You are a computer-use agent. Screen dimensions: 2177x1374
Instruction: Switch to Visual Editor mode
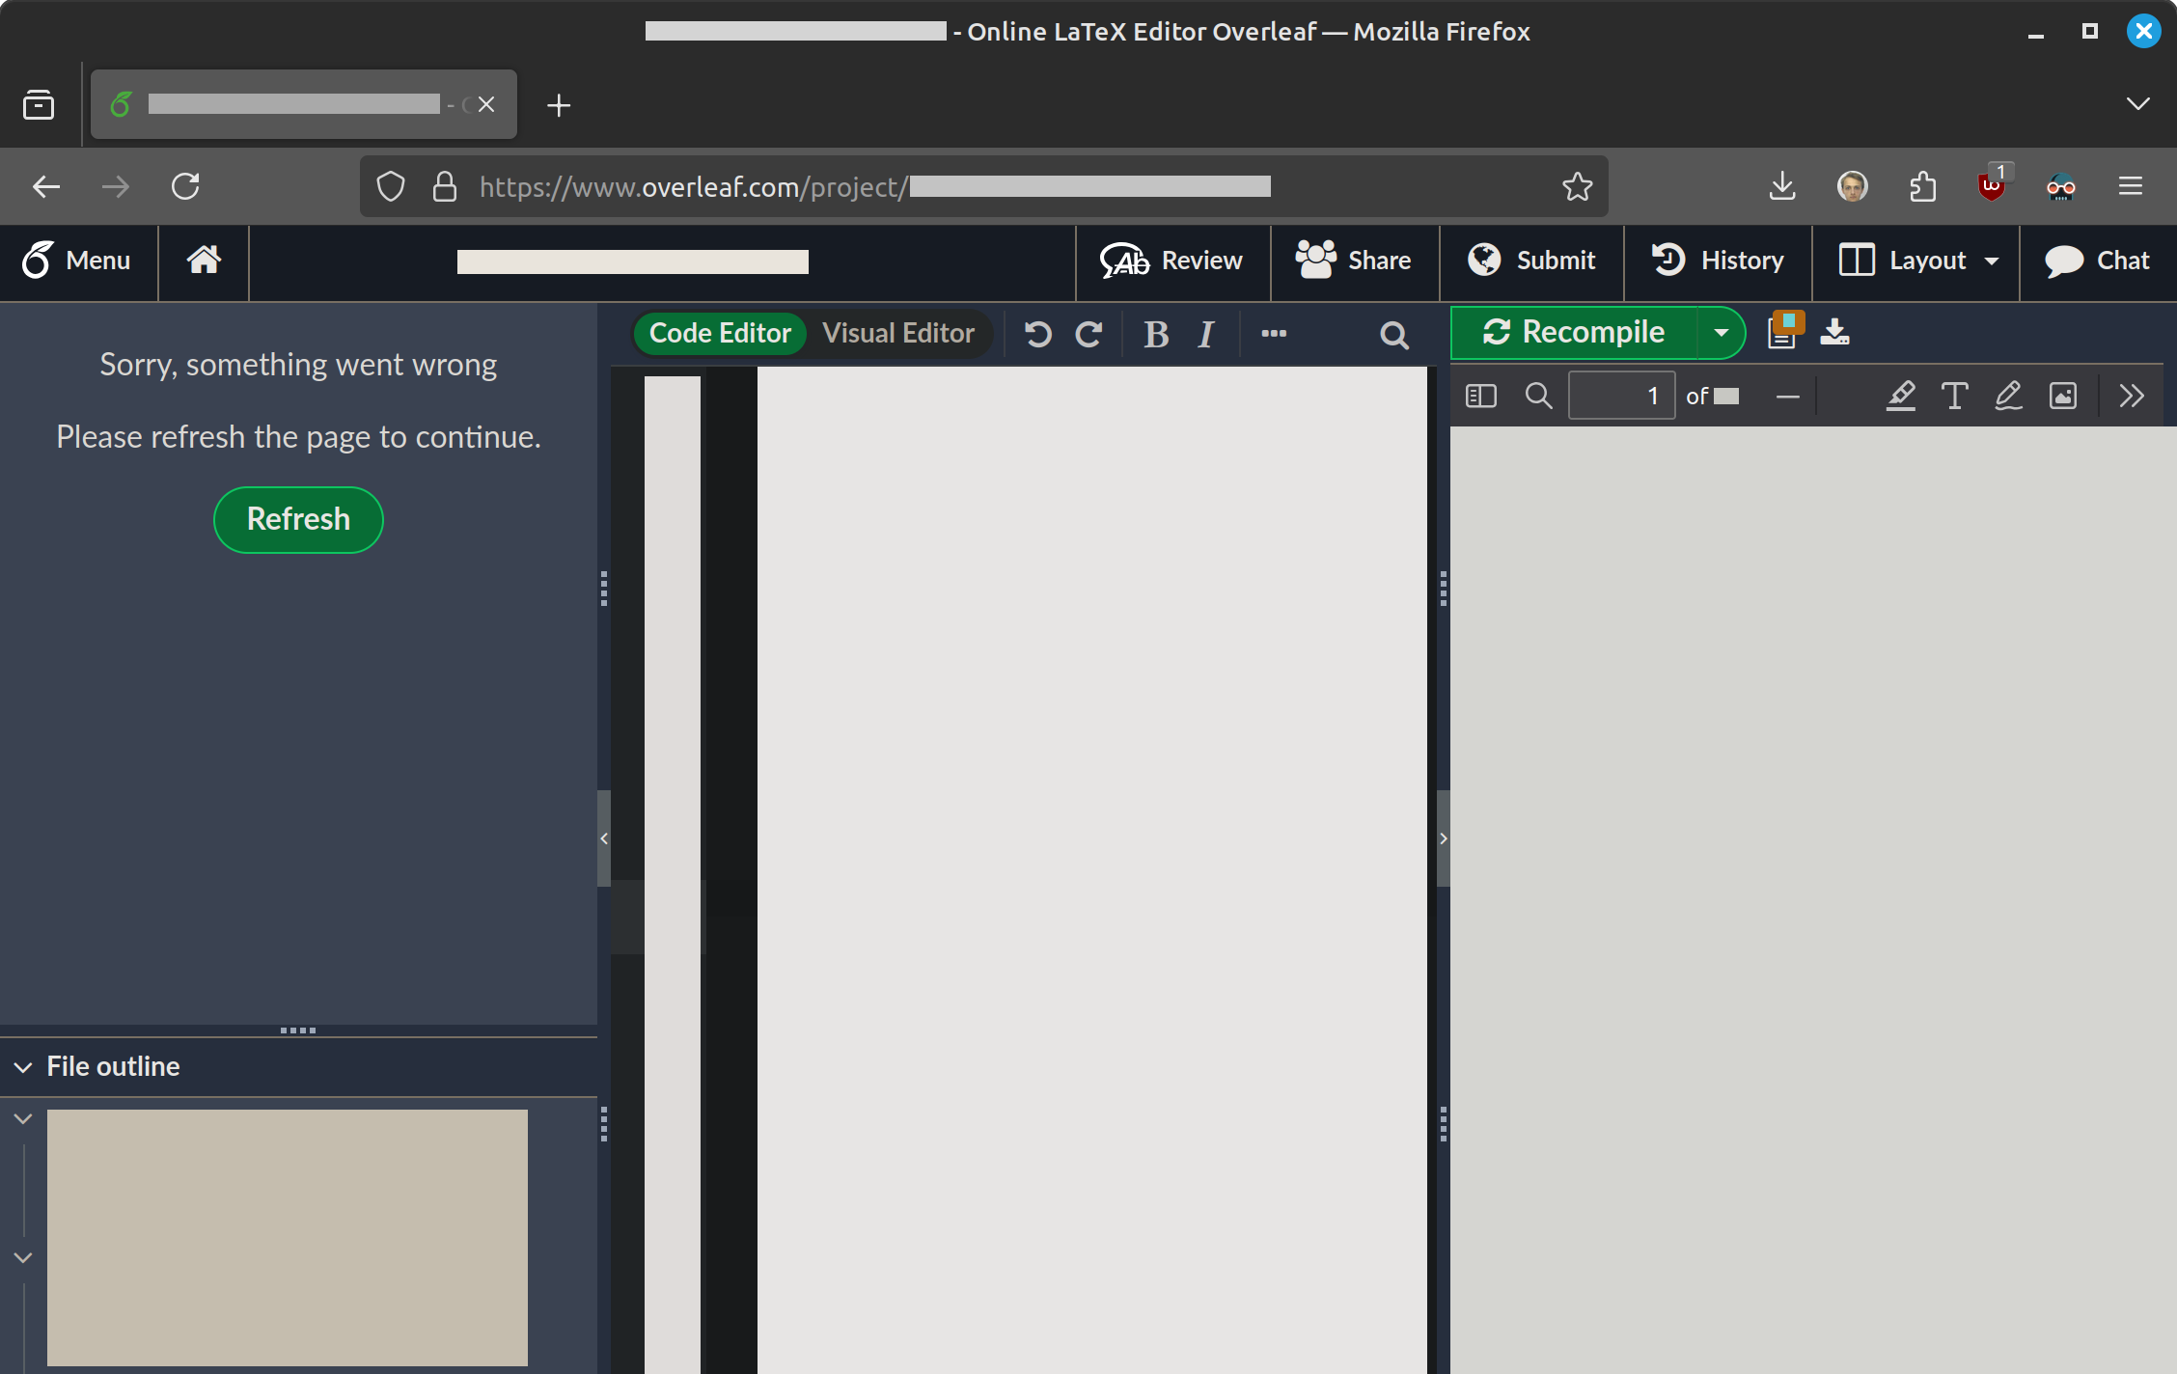897,333
